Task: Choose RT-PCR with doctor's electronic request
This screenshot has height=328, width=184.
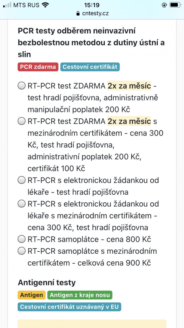Action: [x=21, y=180]
